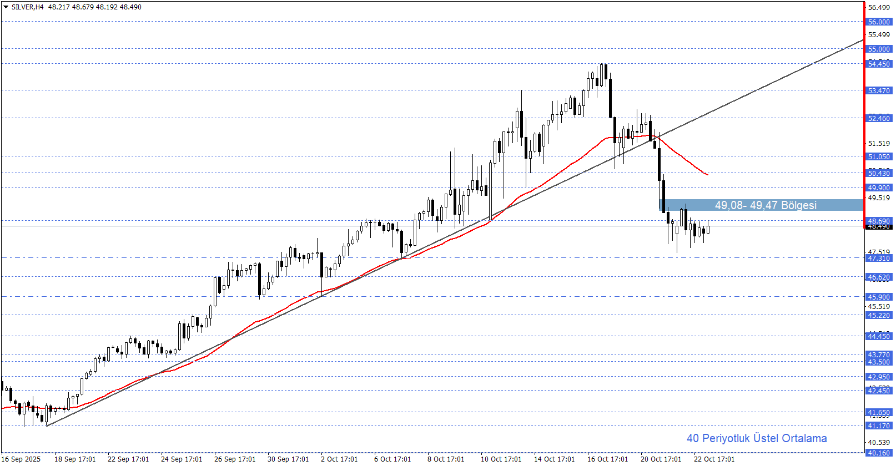The height and width of the screenshot is (466, 896).
Task: Select the '40 Periyotluk Üstel Ortalama' text label
Action: tap(756, 438)
